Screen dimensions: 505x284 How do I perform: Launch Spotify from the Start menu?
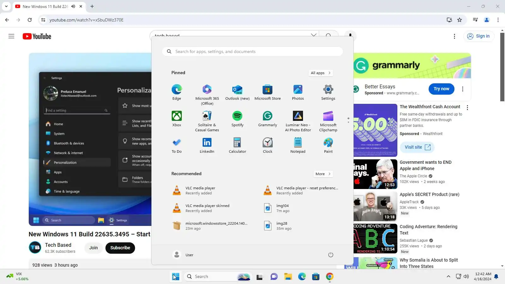237,119
